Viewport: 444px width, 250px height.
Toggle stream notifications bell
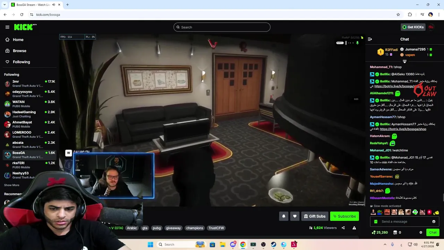(x=284, y=216)
